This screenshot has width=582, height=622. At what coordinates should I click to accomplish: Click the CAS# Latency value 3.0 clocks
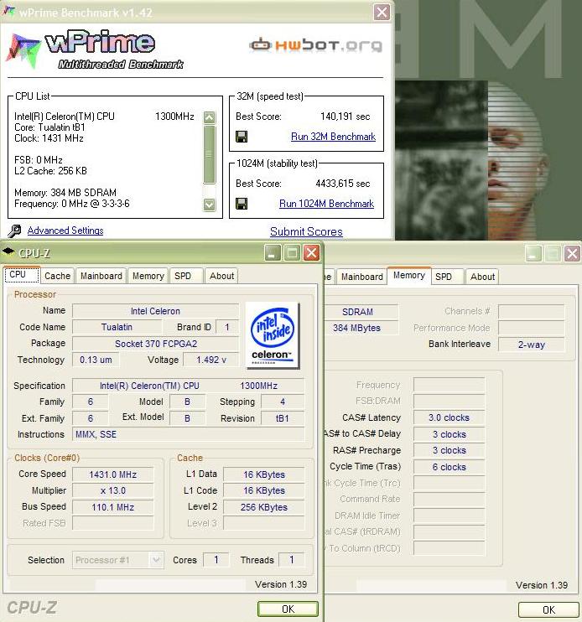[449, 417]
